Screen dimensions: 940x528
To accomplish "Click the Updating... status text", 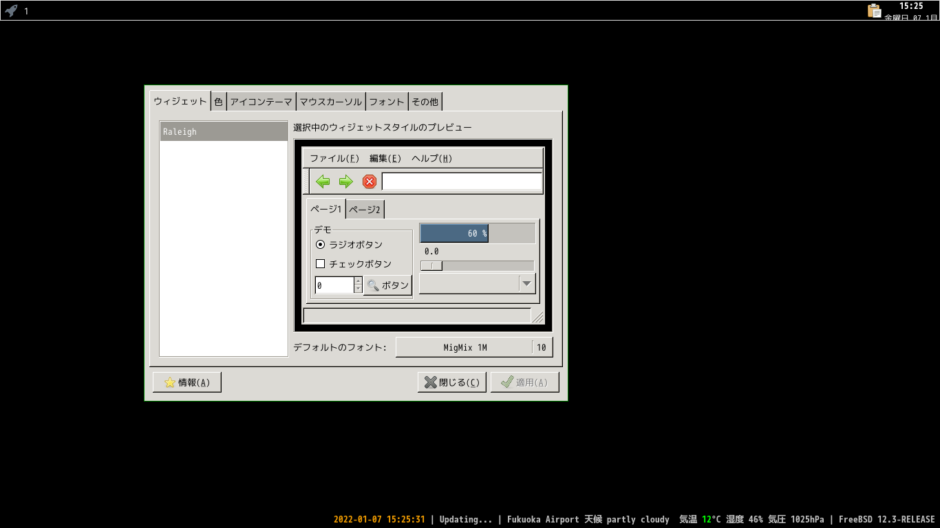I will 466,520.
